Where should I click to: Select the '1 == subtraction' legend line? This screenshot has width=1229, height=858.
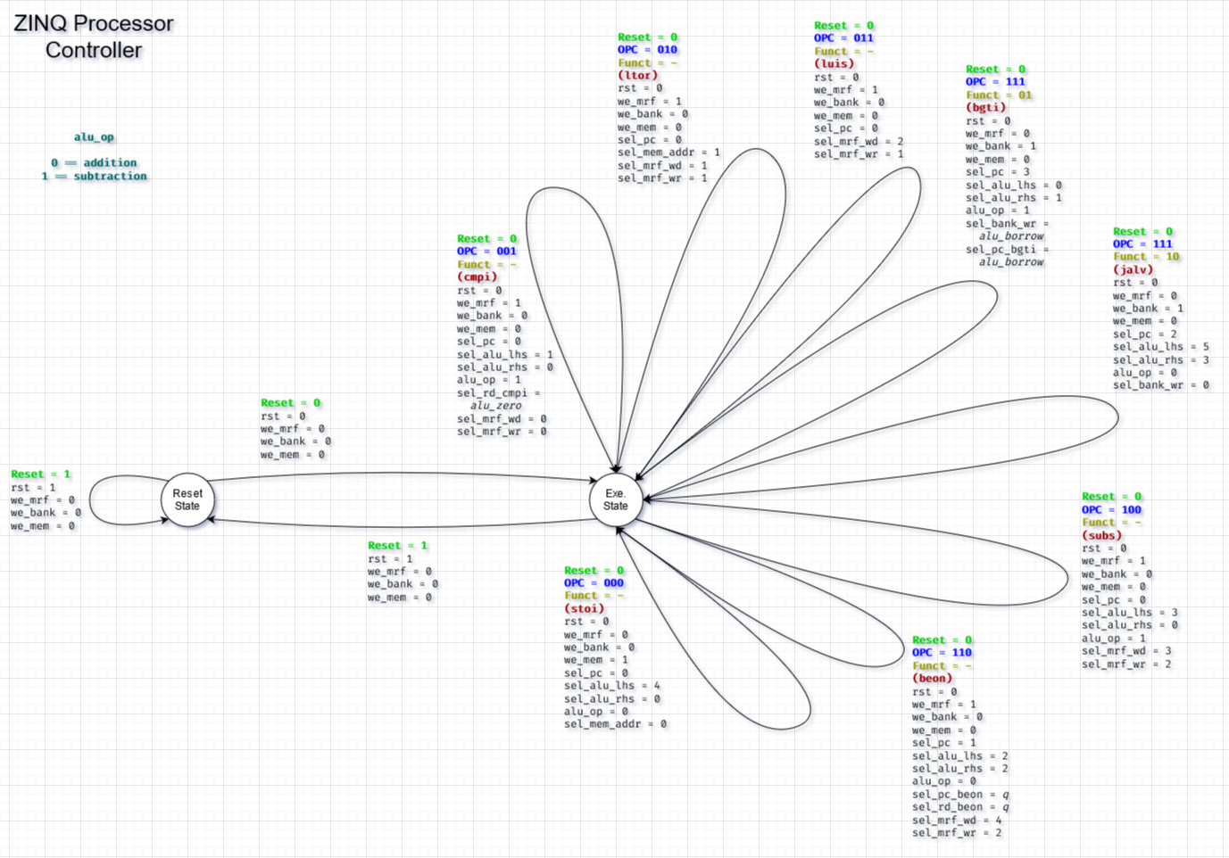click(x=94, y=177)
